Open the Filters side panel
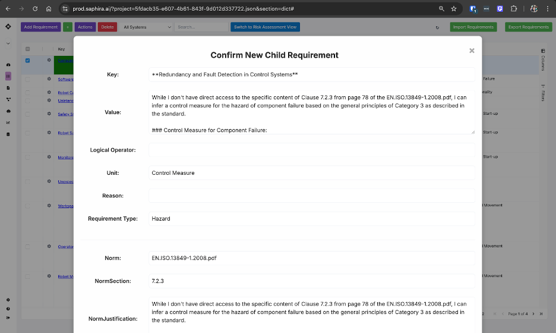Screen dimensions: 556x333 543,93
